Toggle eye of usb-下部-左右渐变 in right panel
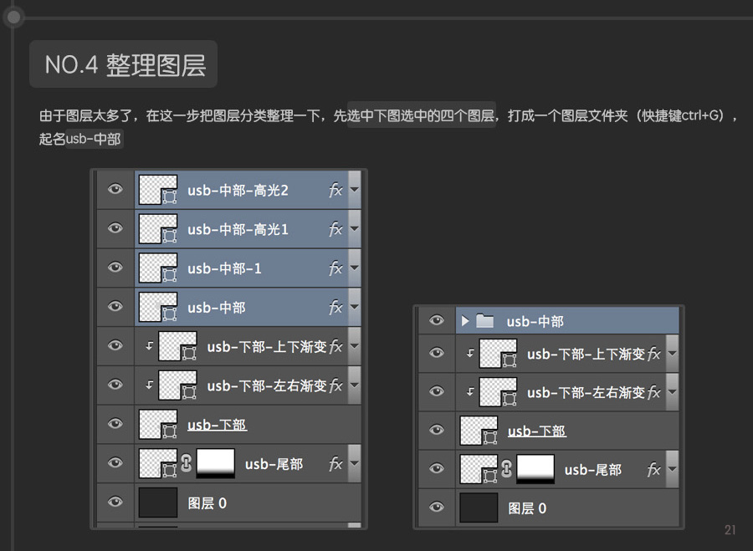Screen dimensions: 753x551 click(x=437, y=391)
